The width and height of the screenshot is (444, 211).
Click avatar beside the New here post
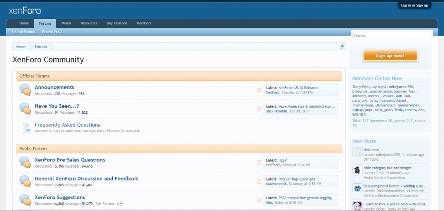tap(357, 152)
